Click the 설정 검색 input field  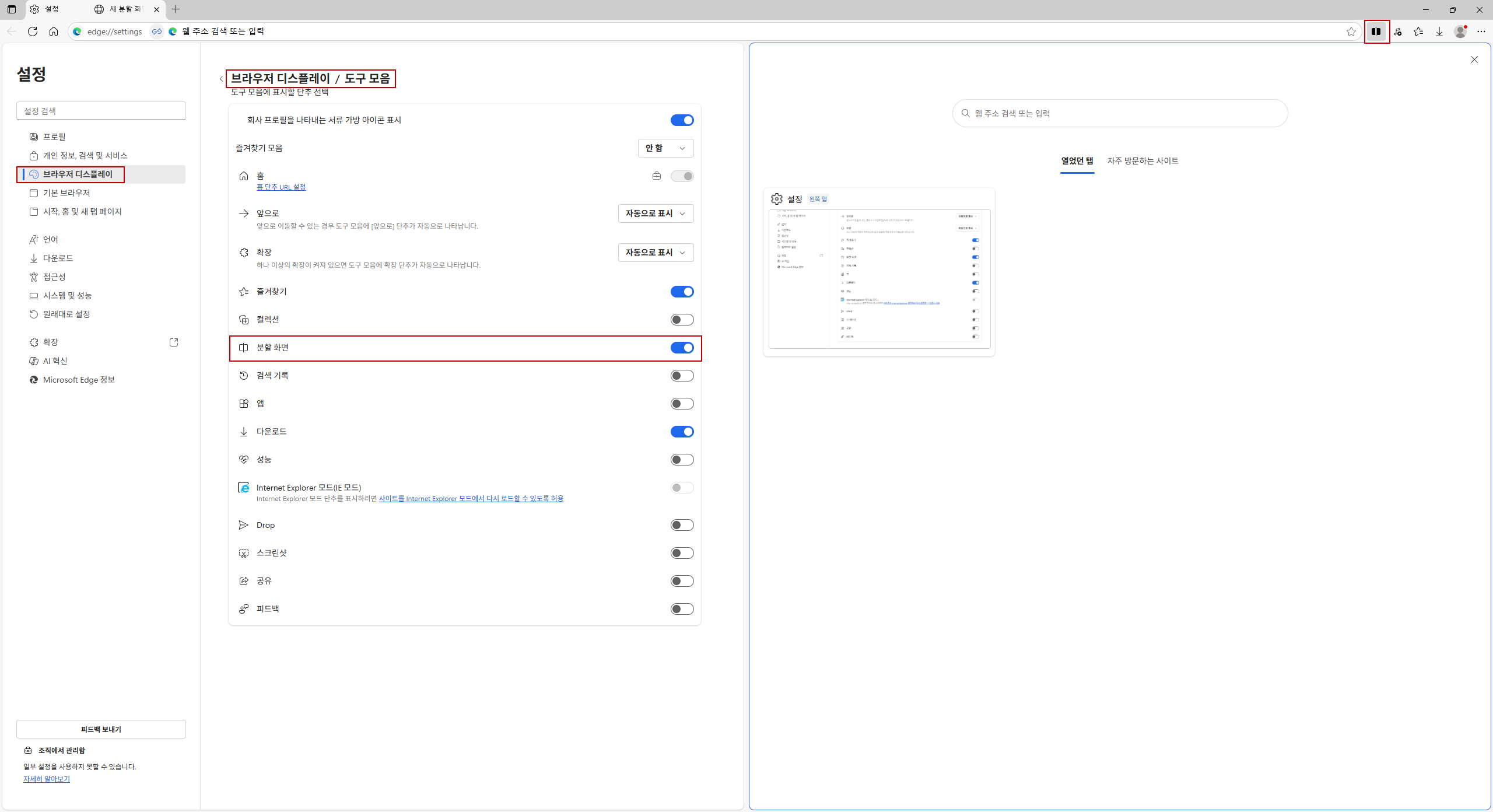click(101, 111)
